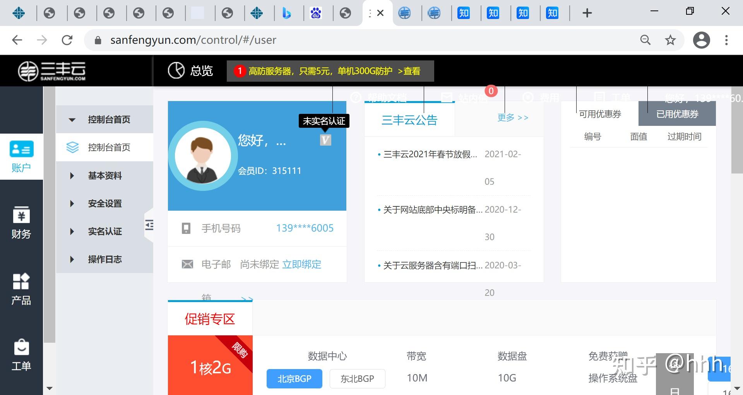Open the Chrome three-dot menu

click(726, 40)
